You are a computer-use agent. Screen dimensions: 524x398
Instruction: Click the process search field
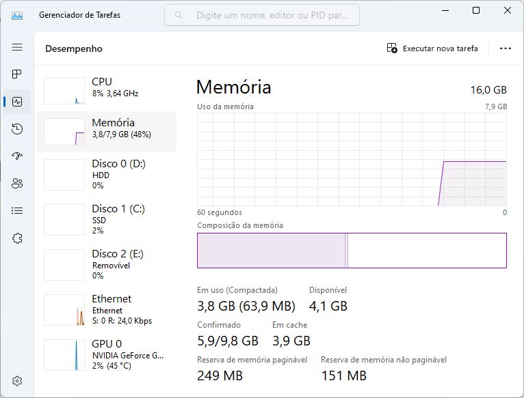262,15
